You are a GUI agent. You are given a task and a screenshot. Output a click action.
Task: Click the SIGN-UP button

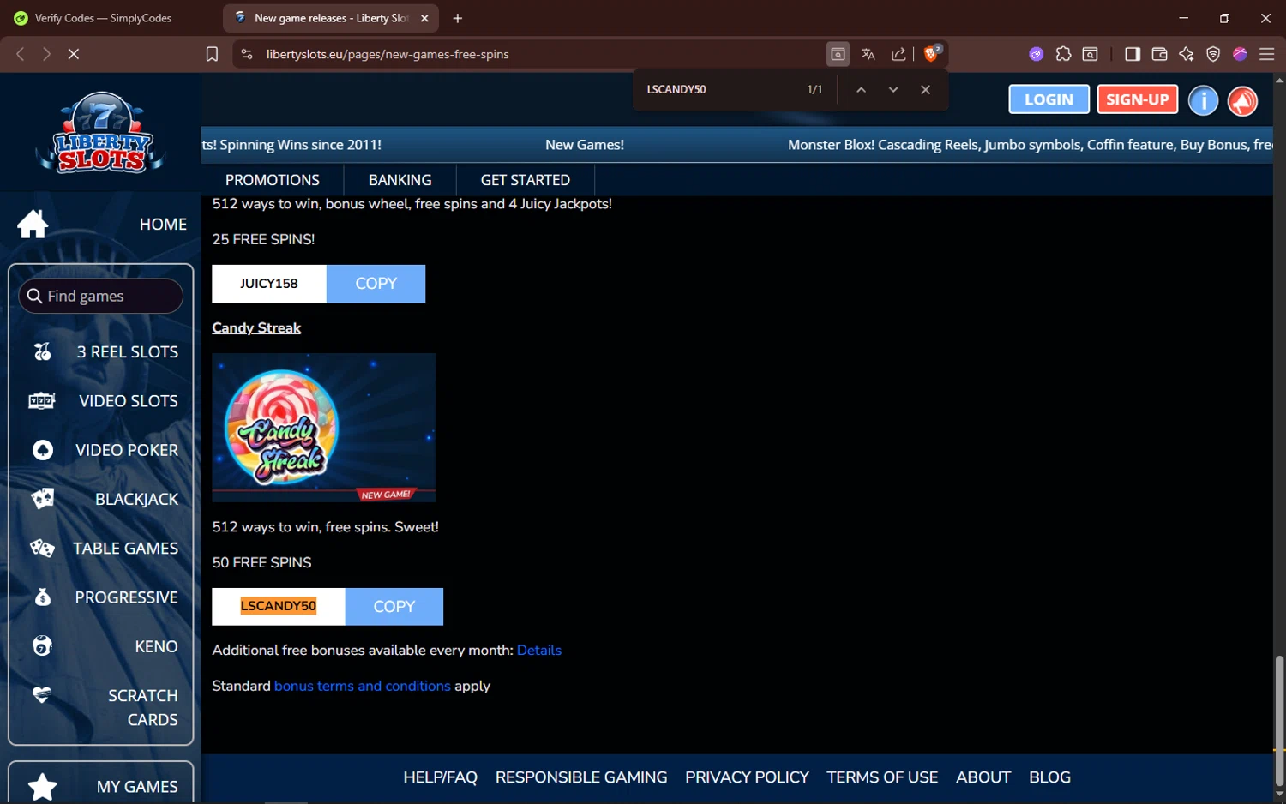click(x=1138, y=99)
